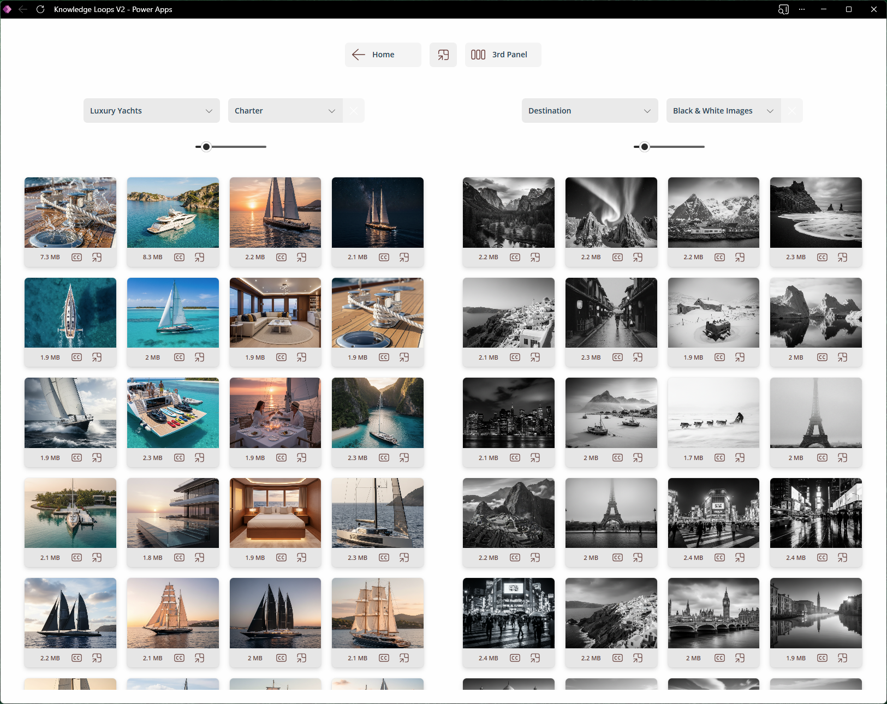Click CC icon under the aerial sailboat image
Viewport: 887px width, 704px height.
pos(76,357)
